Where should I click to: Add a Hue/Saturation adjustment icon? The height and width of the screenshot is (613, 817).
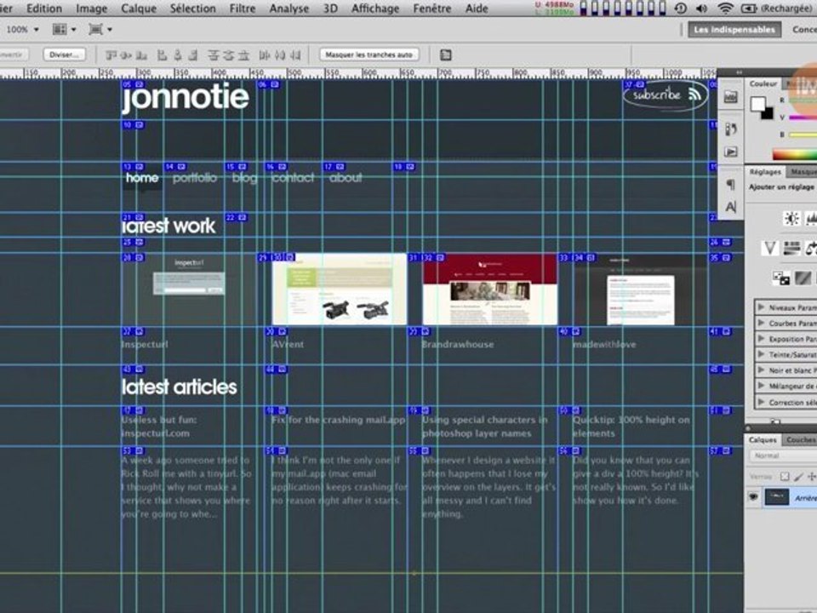[x=791, y=248]
